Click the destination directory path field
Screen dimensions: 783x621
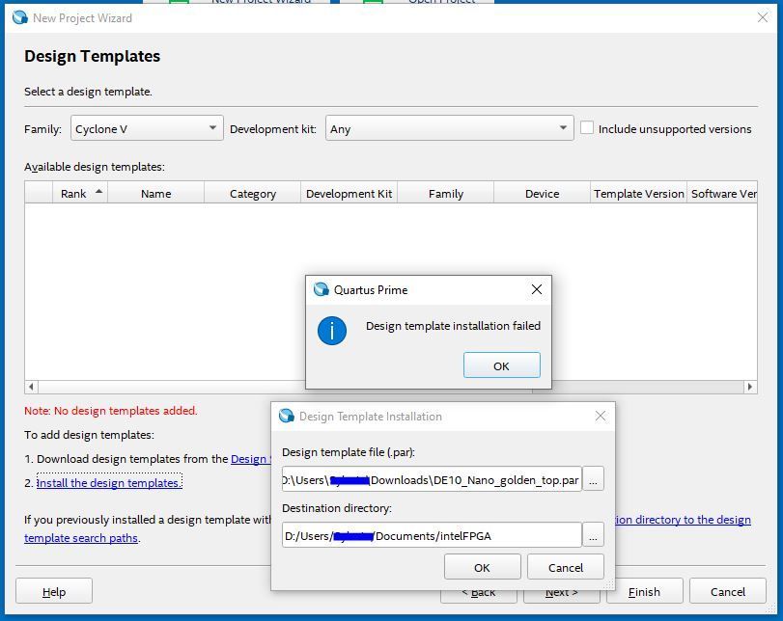point(432,535)
